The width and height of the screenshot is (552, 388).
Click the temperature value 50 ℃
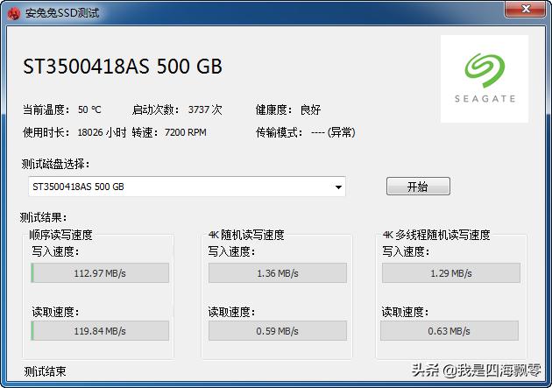tap(89, 109)
